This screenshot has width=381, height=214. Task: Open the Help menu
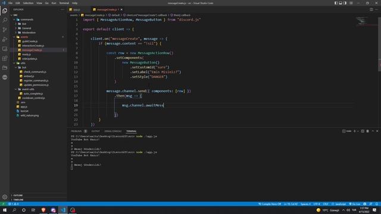point(74,3)
